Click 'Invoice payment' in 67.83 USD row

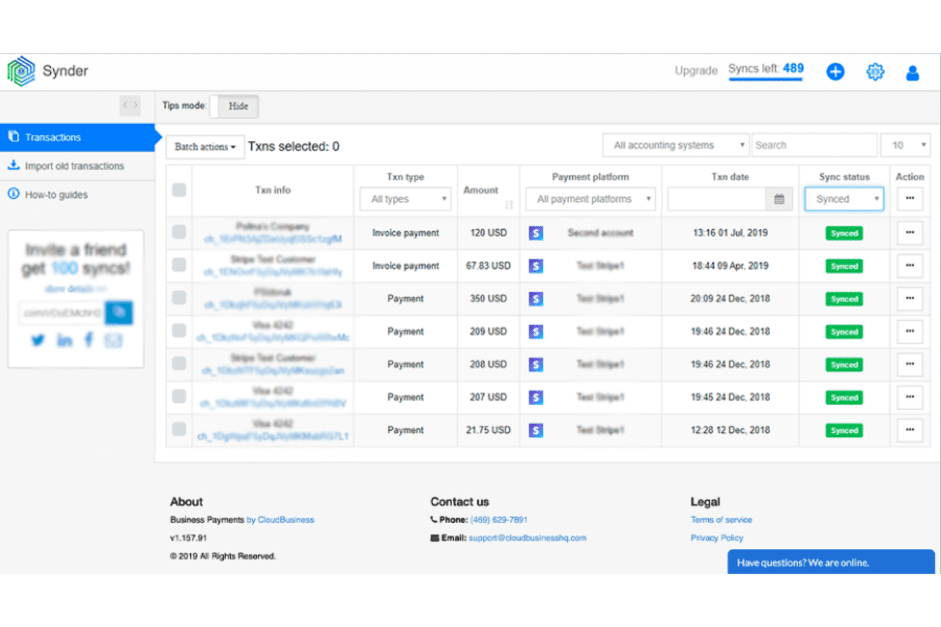(406, 266)
